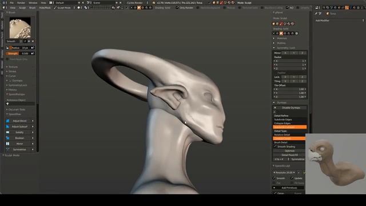Click the Add Primitives button
Screen dimensions: 366x206
289,188
